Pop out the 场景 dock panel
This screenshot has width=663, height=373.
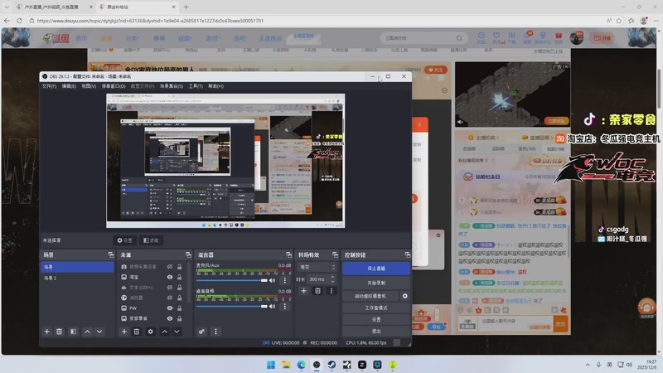click(111, 254)
